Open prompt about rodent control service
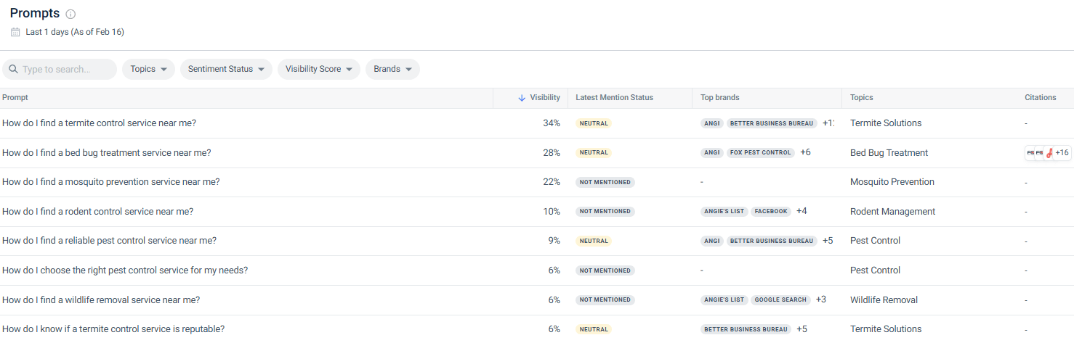This screenshot has height=343, width=1074. (97, 212)
